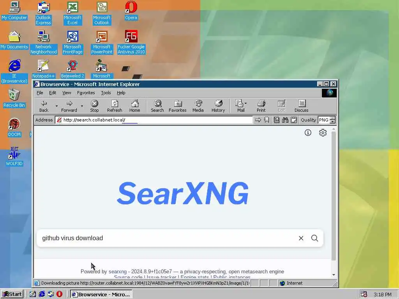Open the Search pane from the toolbar
Screen dimensions: 399x299
(157, 106)
